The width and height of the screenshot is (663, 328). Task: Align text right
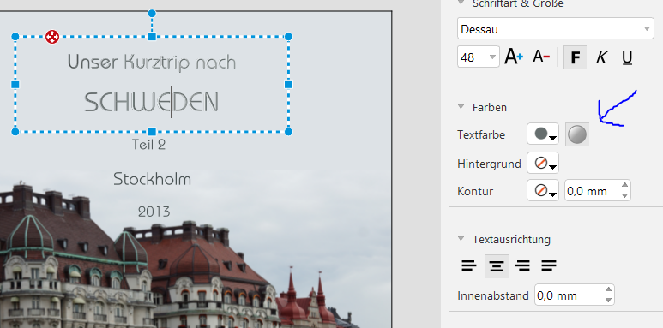point(522,266)
